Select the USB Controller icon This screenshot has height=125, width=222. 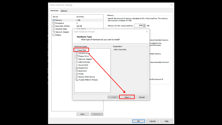pos(77,62)
